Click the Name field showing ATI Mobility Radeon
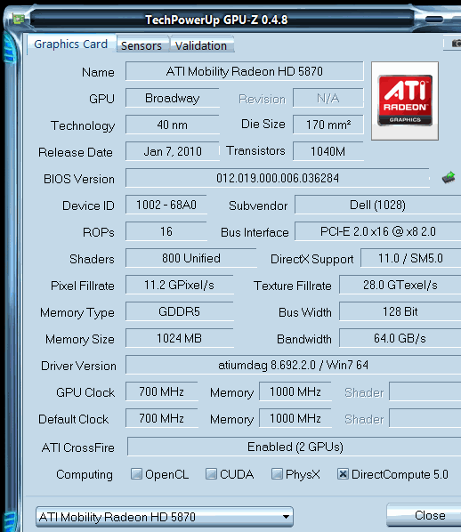The width and height of the screenshot is (461, 532). pos(245,71)
